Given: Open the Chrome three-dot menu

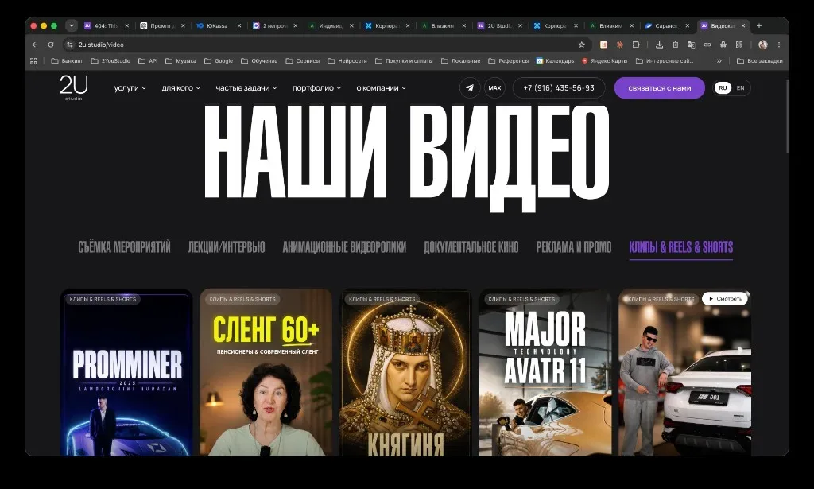Looking at the screenshot, I should tap(779, 45).
